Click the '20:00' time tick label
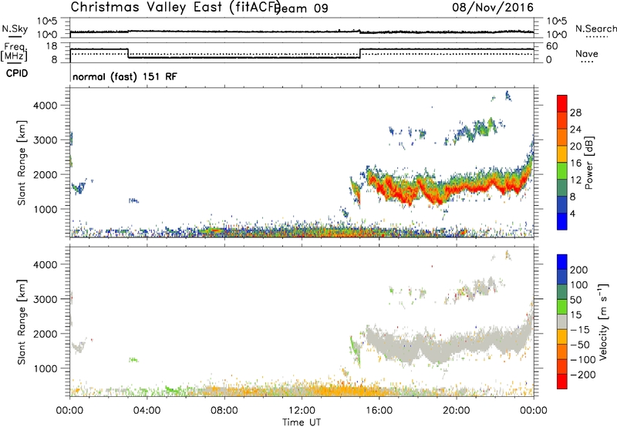The image size is (617, 427). tap(457, 411)
